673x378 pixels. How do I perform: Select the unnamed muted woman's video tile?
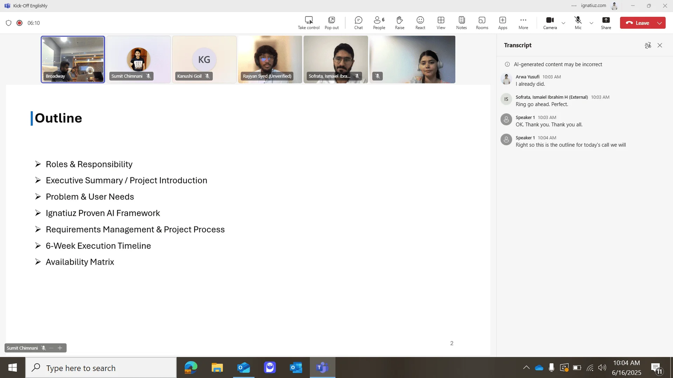coord(412,59)
